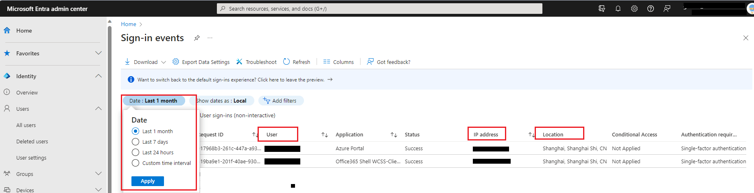This screenshot has width=754, height=193.
Task: Open the notifications bell
Action: click(x=618, y=9)
